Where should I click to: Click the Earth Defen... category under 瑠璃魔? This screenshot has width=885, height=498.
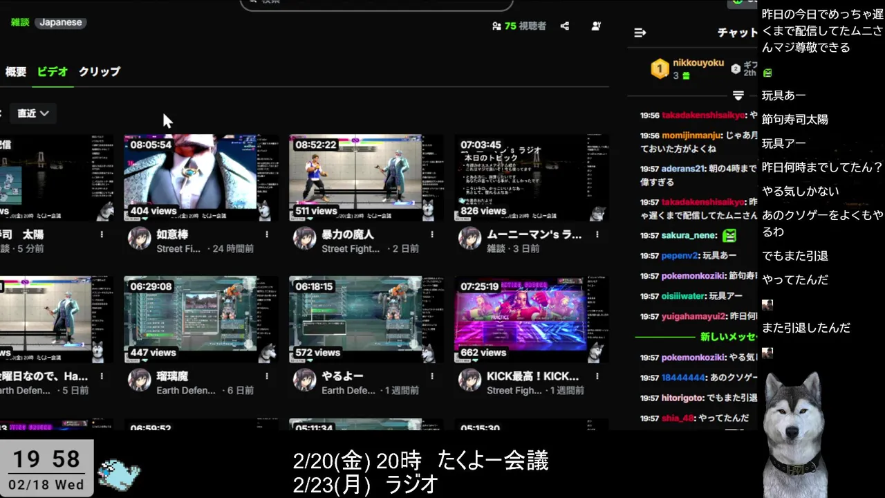coord(186,391)
